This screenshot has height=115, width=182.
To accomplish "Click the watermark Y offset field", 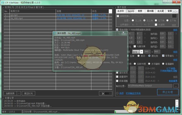I will coord(151,24).
